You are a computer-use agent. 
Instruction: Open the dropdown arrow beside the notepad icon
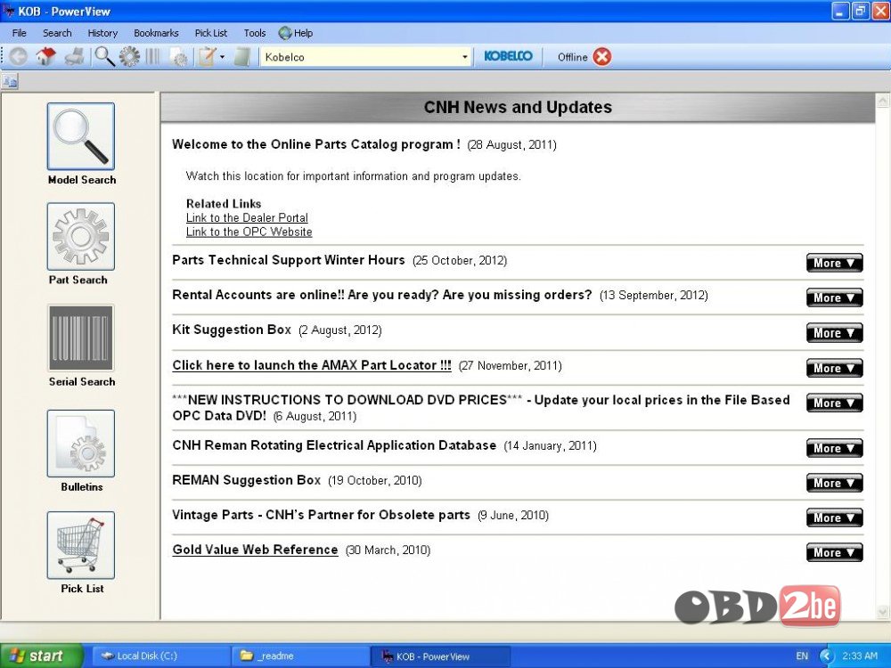(x=222, y=57)
